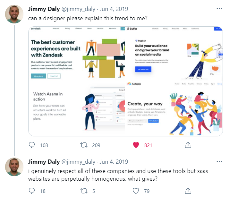Open reply icon on first tweet
Screen dimensions: 229x198
[x=32, y=145]
